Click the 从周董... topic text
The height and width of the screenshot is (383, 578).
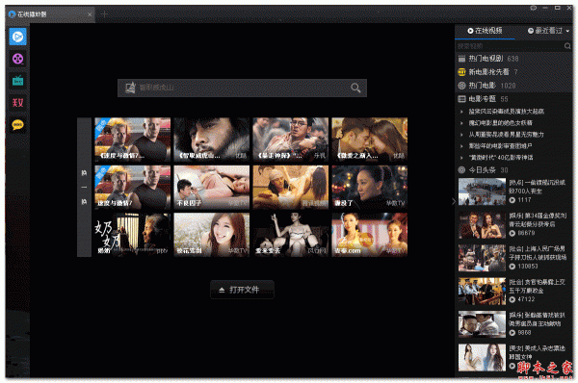pos(506,135)
